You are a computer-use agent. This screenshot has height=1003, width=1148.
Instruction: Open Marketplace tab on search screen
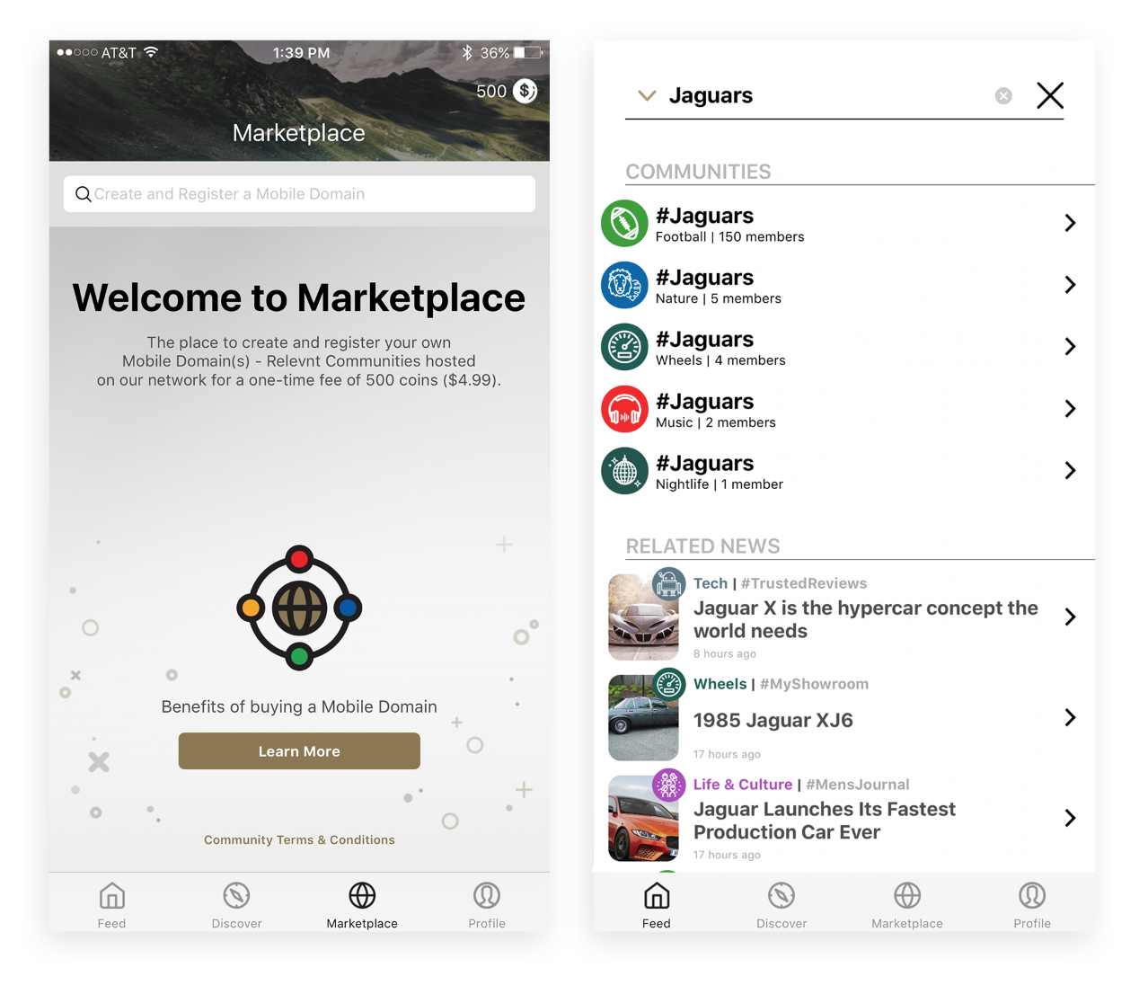(x=907, y=905)
